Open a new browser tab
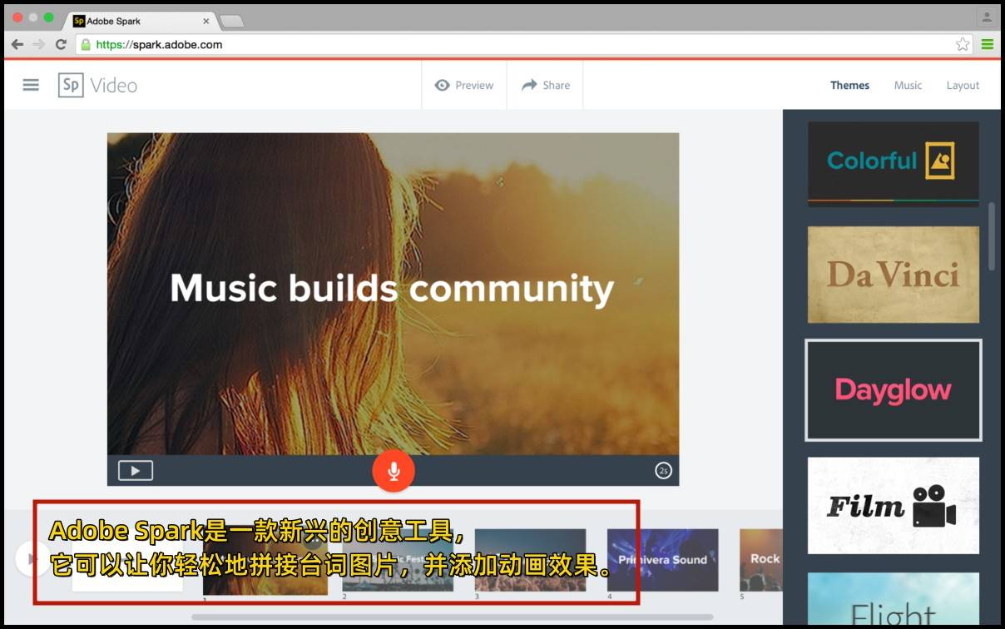Viewport: 1005px width, 629px height. click(x=231, y=21)
